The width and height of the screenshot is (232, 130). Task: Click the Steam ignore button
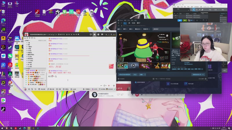(x=141, y=75)
